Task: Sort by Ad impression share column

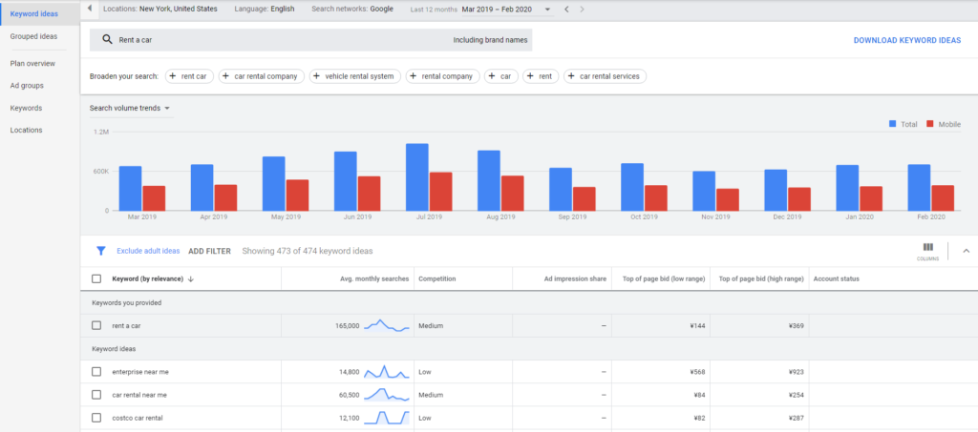Action: (574, 278)
